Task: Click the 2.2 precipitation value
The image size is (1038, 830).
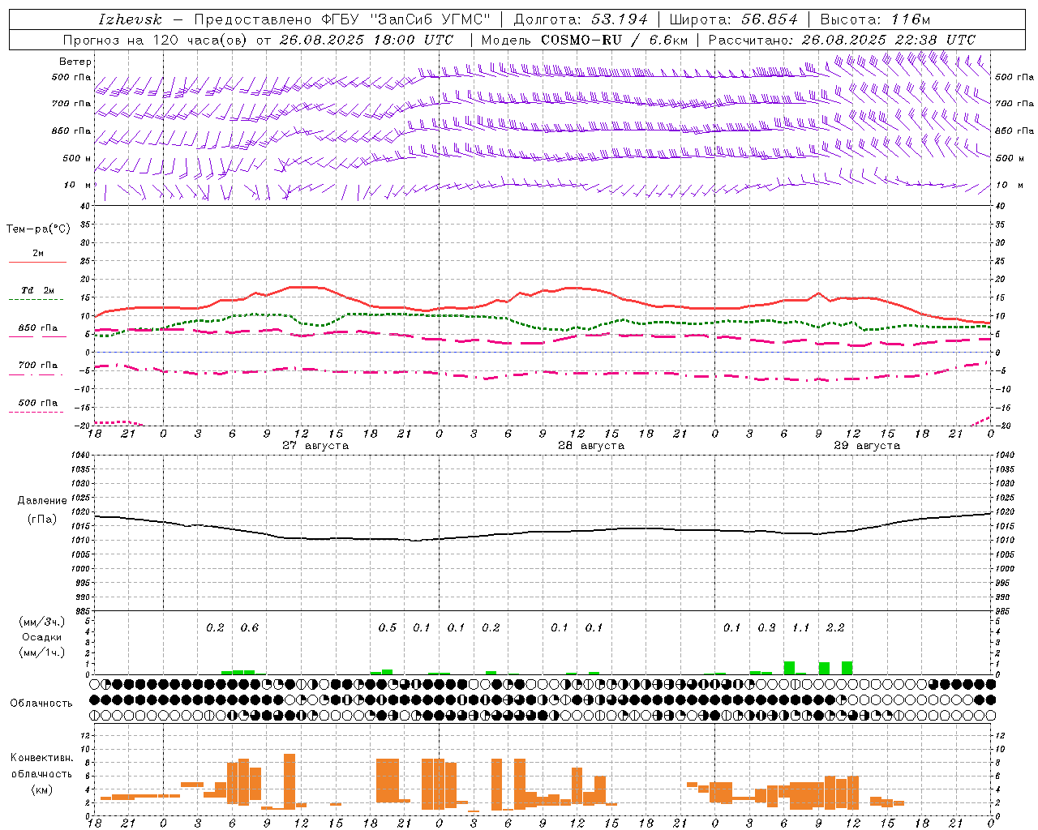Action: click(835, 628)
